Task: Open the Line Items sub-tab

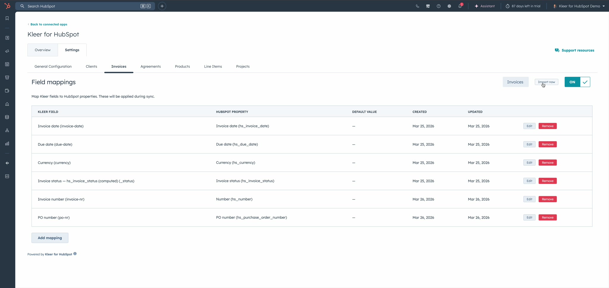Action: click(x=213, y=67)
